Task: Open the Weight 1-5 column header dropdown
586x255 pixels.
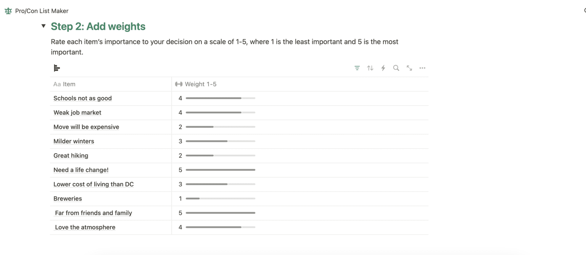Action: pyautogui.click(x=200, y=84)
